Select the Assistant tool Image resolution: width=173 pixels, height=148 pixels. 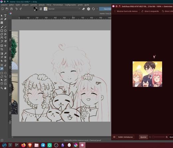pos(2,65)
